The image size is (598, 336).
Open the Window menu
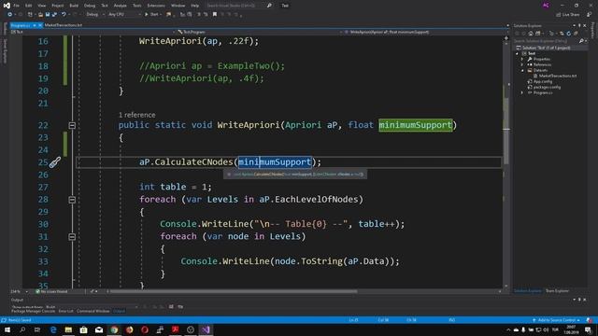point(178,6)
